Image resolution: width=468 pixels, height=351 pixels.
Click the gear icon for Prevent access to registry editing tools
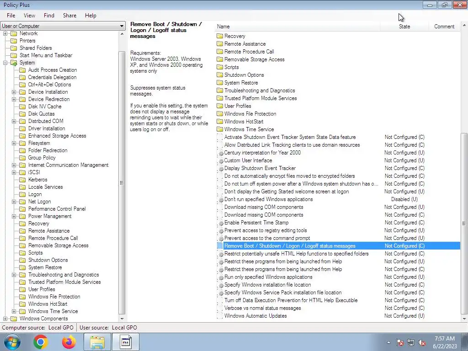[x=220, y=230]
